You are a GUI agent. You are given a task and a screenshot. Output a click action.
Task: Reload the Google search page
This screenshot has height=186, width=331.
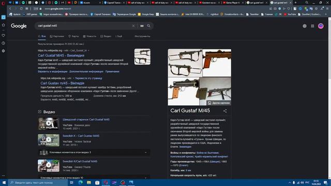[x=21, y=9]
